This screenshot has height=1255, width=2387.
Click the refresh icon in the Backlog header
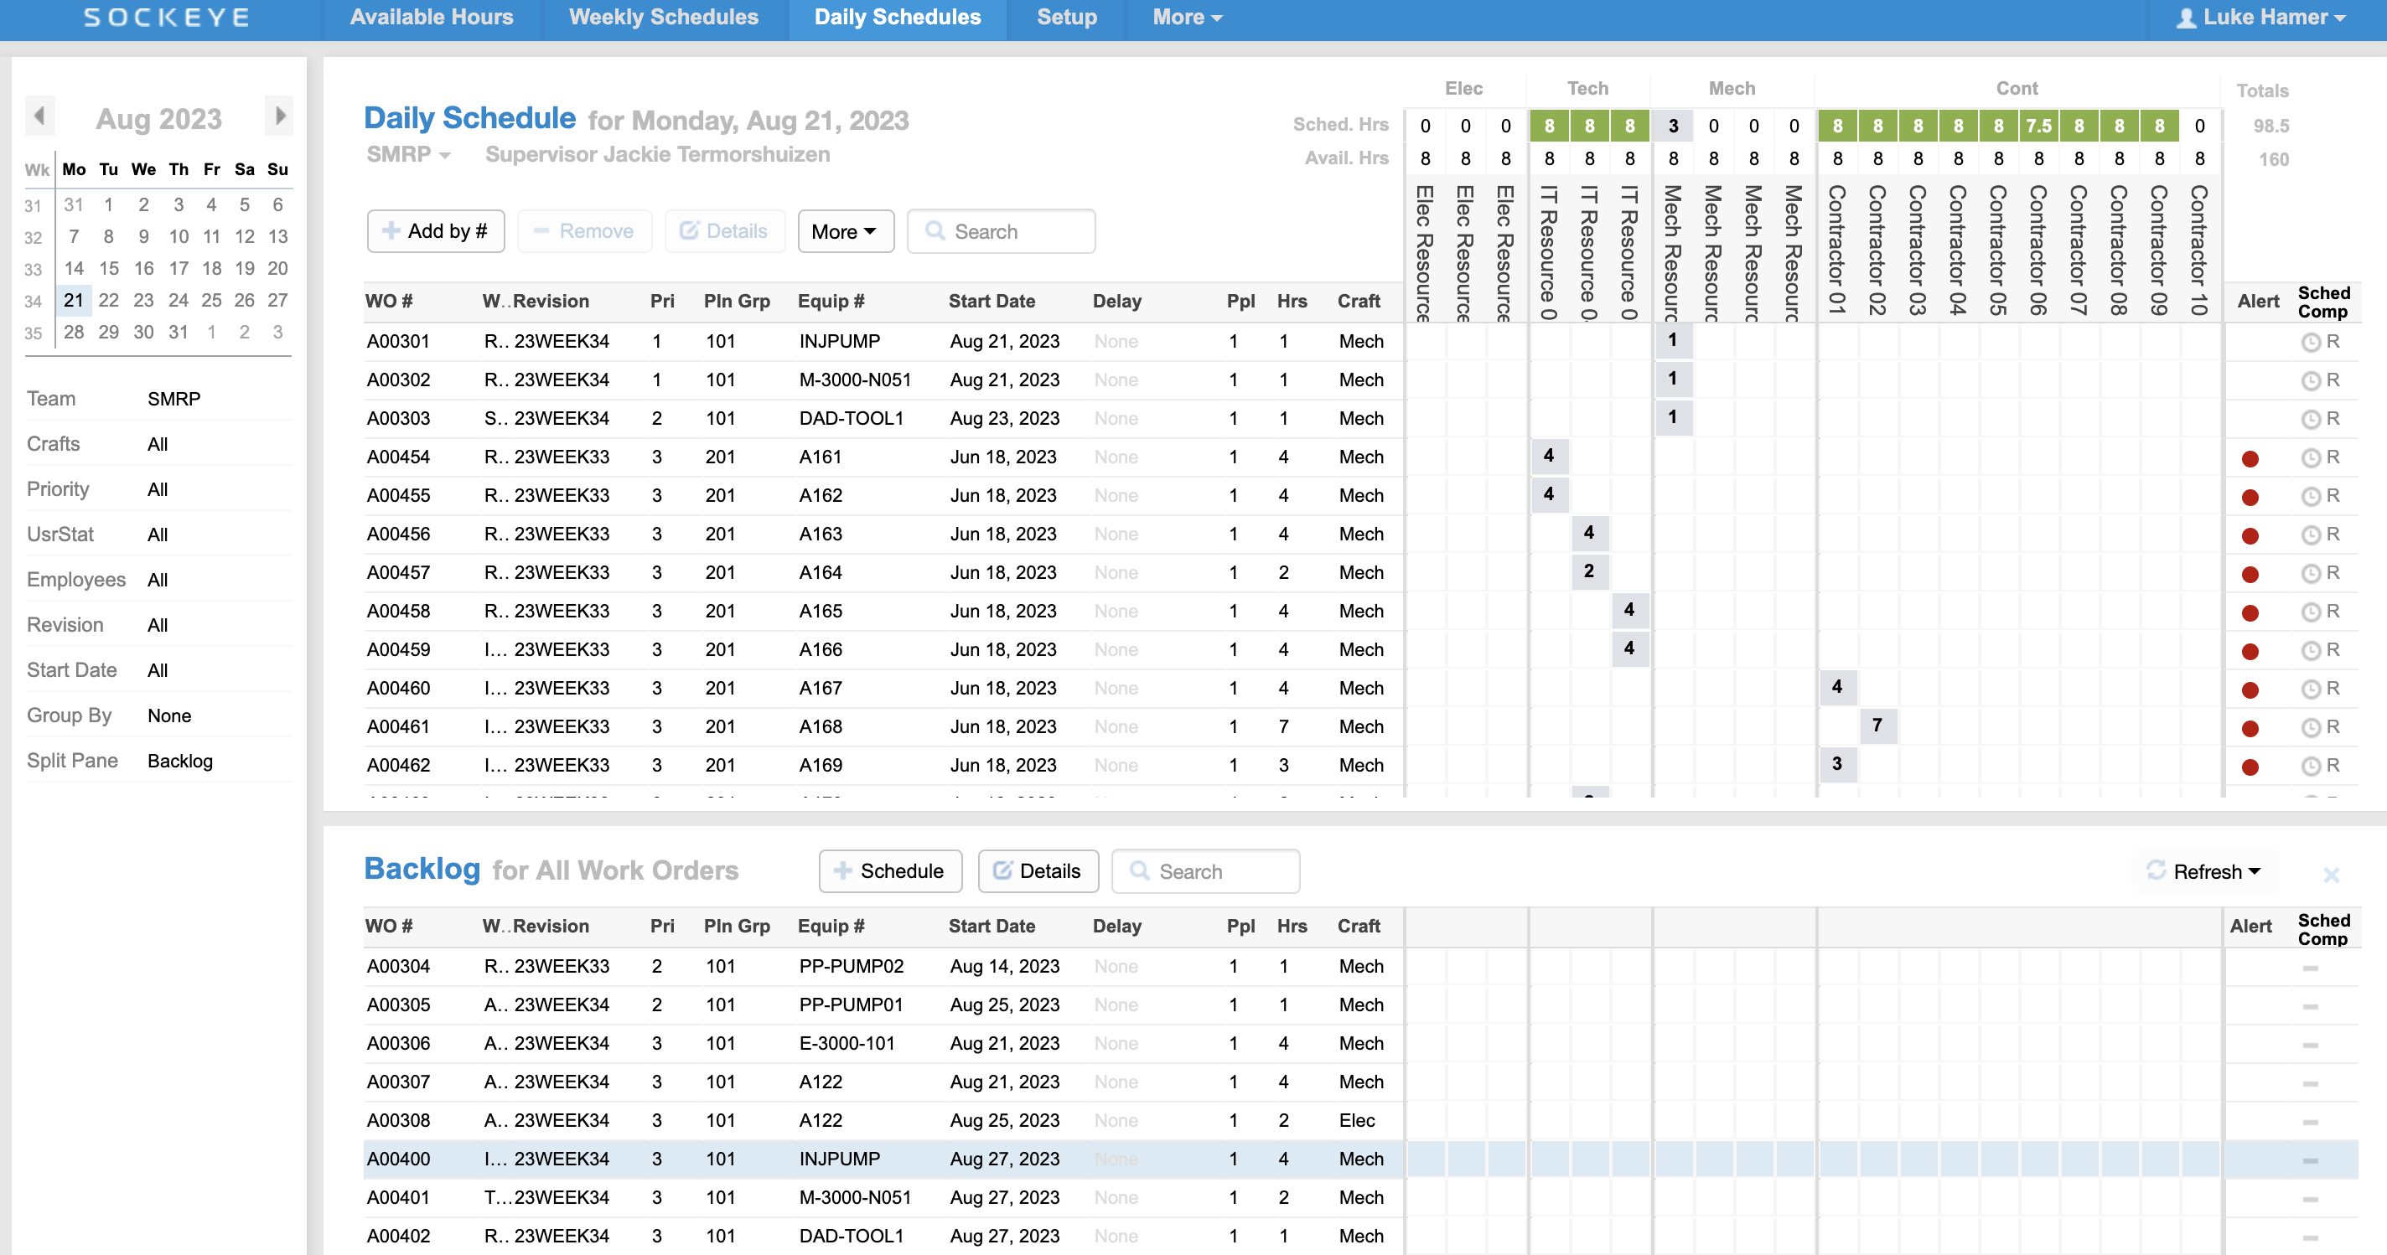[x=2158, y=870]
